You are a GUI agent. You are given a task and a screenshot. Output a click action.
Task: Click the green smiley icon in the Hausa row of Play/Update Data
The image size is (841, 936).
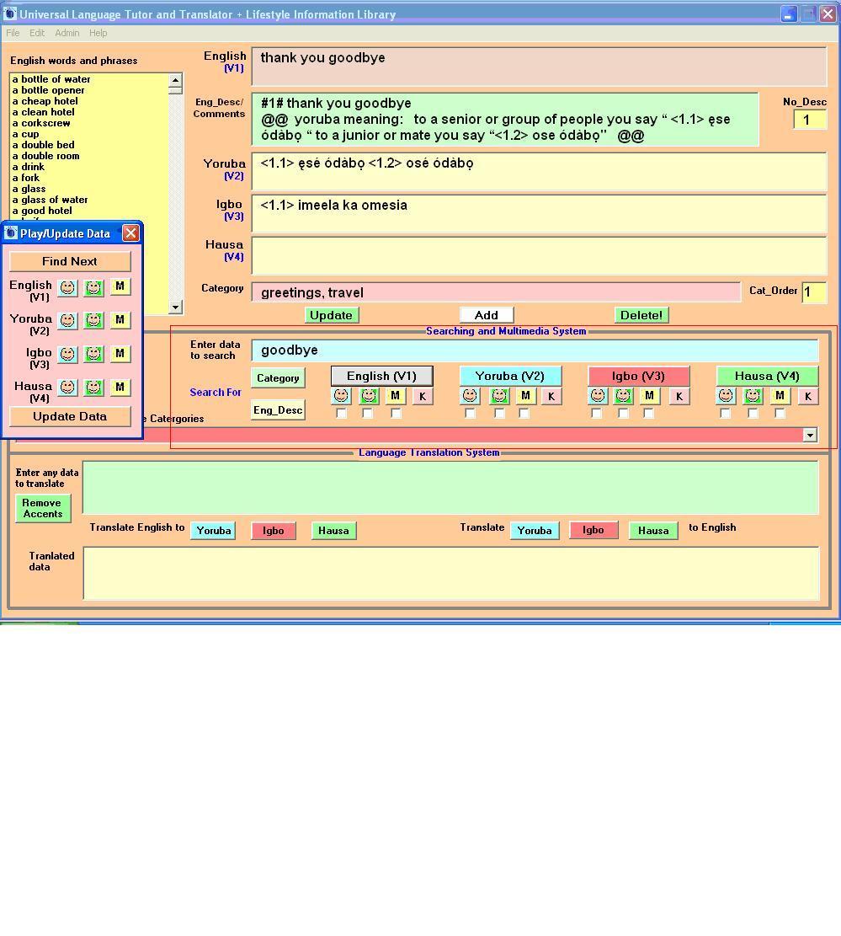tap(93, 388)
